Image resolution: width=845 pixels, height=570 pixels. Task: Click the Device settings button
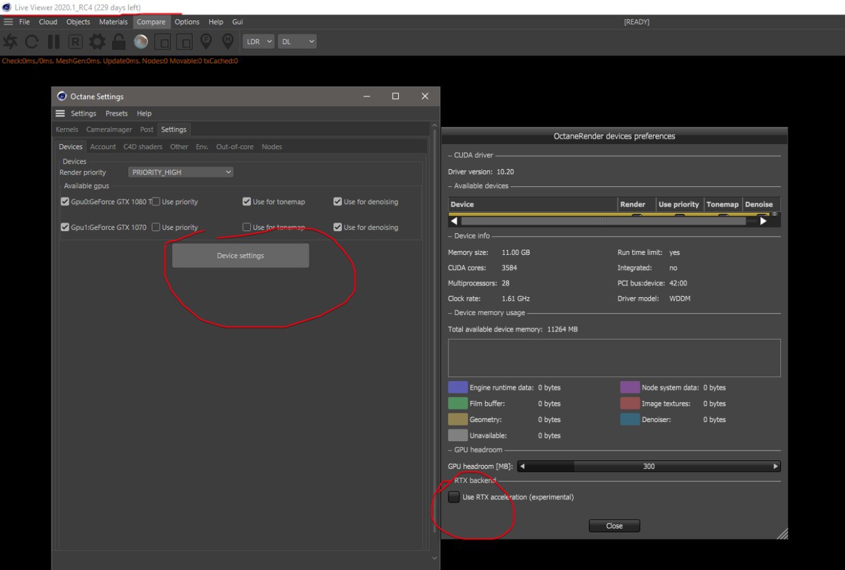pyautogui.click(x=240, y=256)
